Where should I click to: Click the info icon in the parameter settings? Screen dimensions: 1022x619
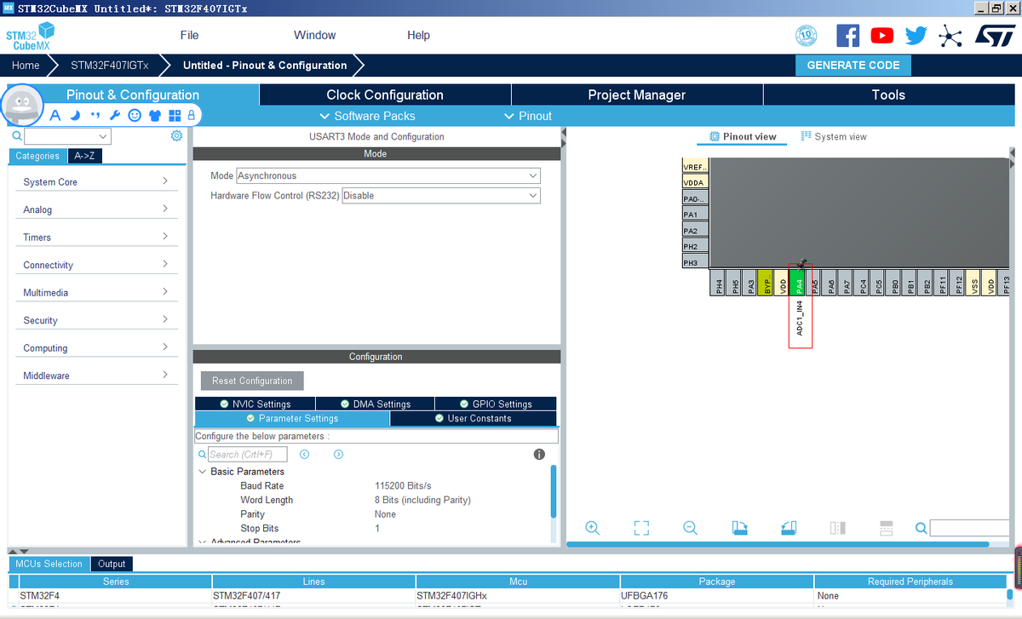[539, 455]
